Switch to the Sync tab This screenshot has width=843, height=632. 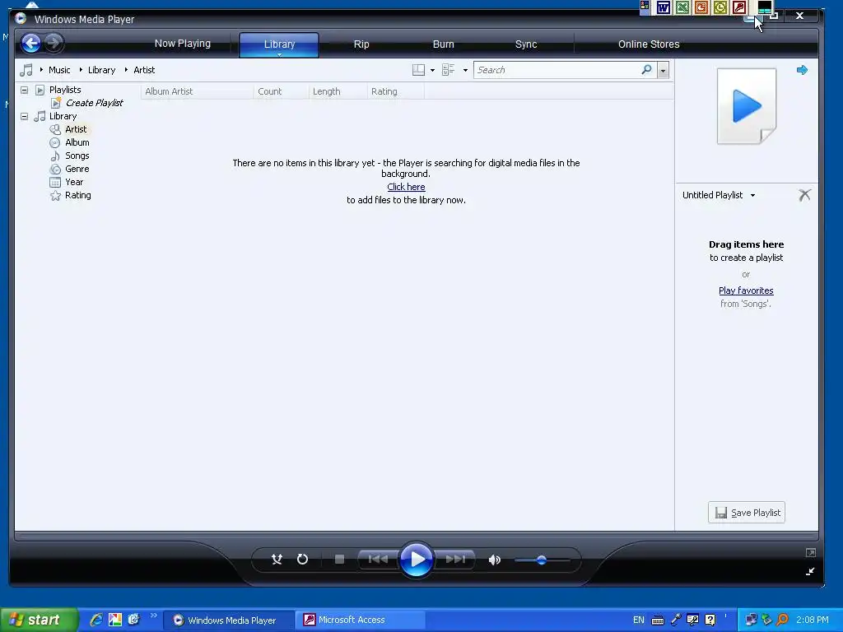[x=526, y=44]
